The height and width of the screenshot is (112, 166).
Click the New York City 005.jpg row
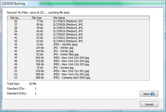(71, 61)
